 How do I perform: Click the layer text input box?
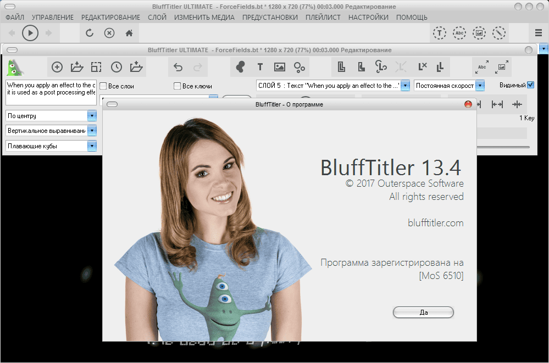(51, 93)
